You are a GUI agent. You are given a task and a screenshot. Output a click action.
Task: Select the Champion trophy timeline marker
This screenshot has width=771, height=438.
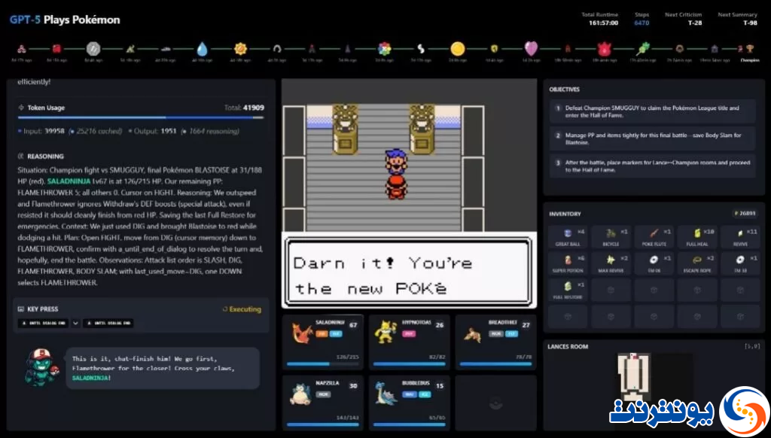pos(750,49)
